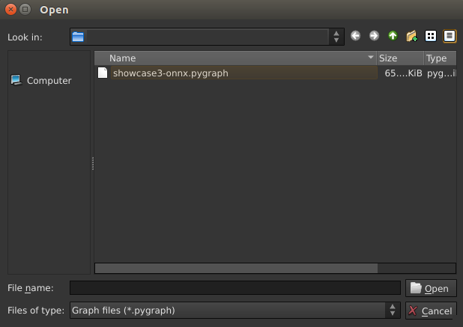Screen dimensions: 463x327
Task: Sort files by the Type column
Action: point(440,58)
